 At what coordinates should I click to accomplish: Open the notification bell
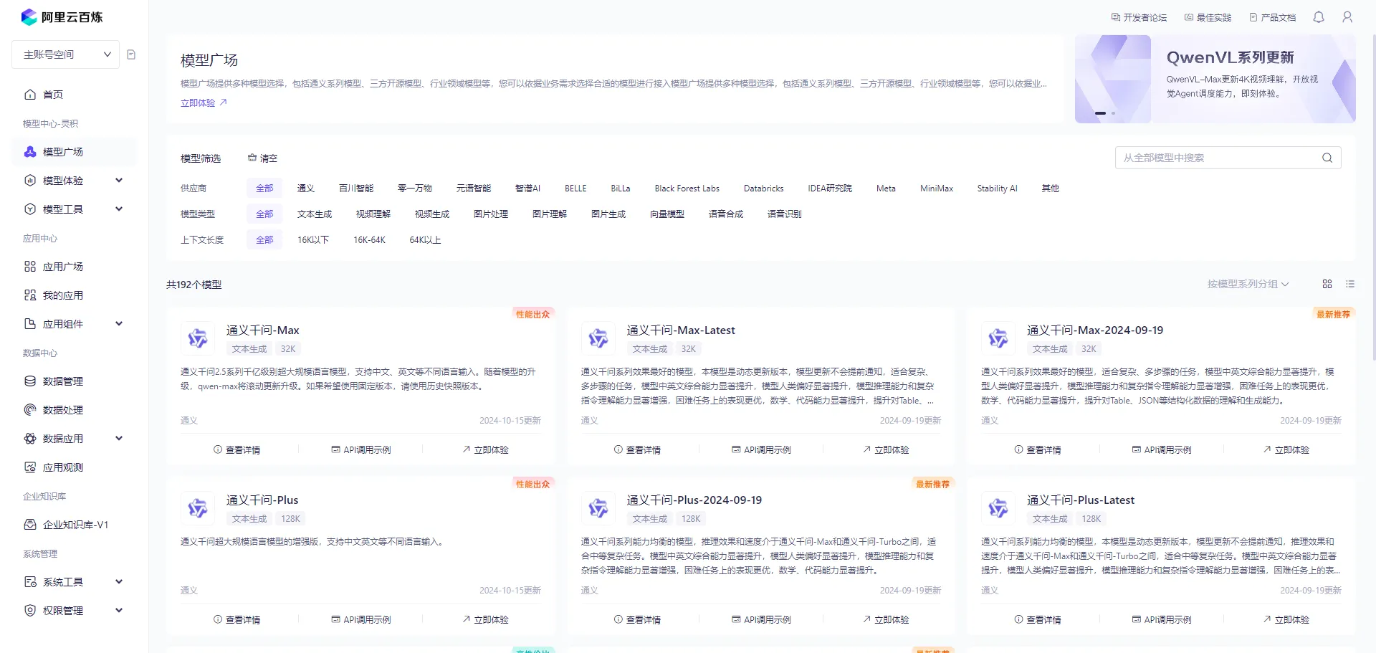[x=1319, y=17]
